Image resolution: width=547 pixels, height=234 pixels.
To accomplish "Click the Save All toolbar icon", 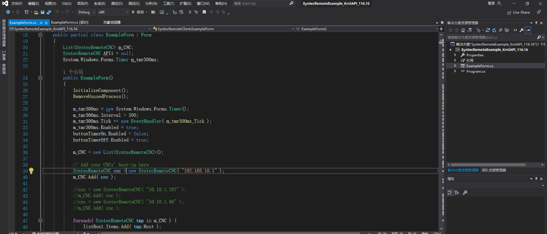I will click(x=49, y=12).
